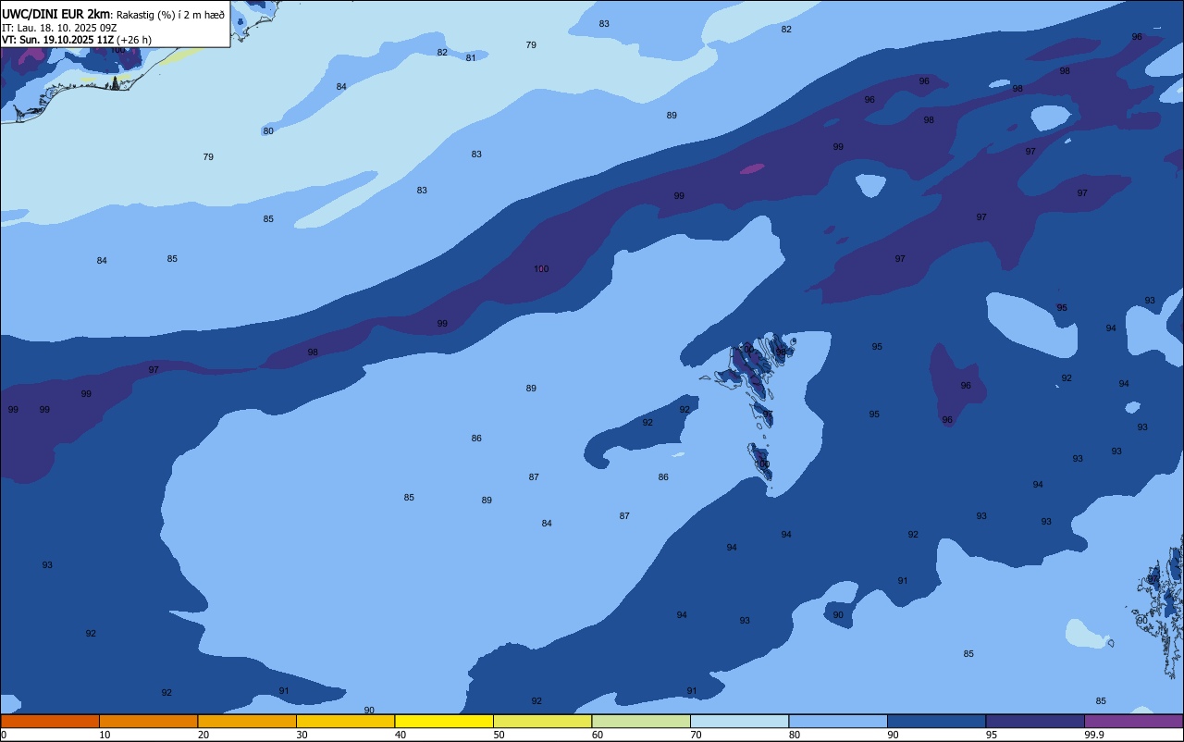Click the 50 legend tick label
Viewport: 1184px width, 742px height.
pyautogui.click(x=499, y=735)
